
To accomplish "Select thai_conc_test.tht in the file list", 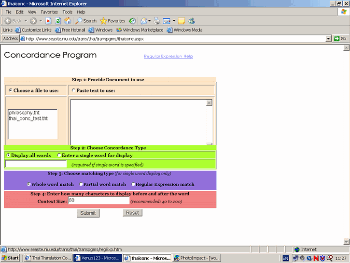I will coord(28,118).
